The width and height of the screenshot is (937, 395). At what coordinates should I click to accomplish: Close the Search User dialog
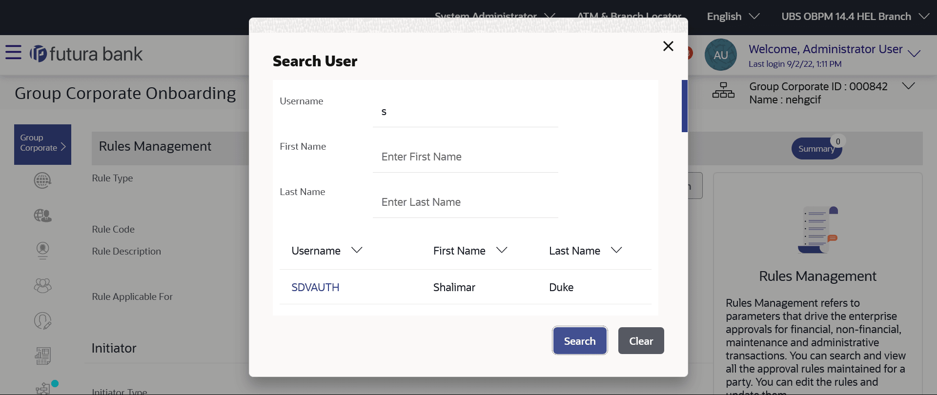tap(668, 46)
